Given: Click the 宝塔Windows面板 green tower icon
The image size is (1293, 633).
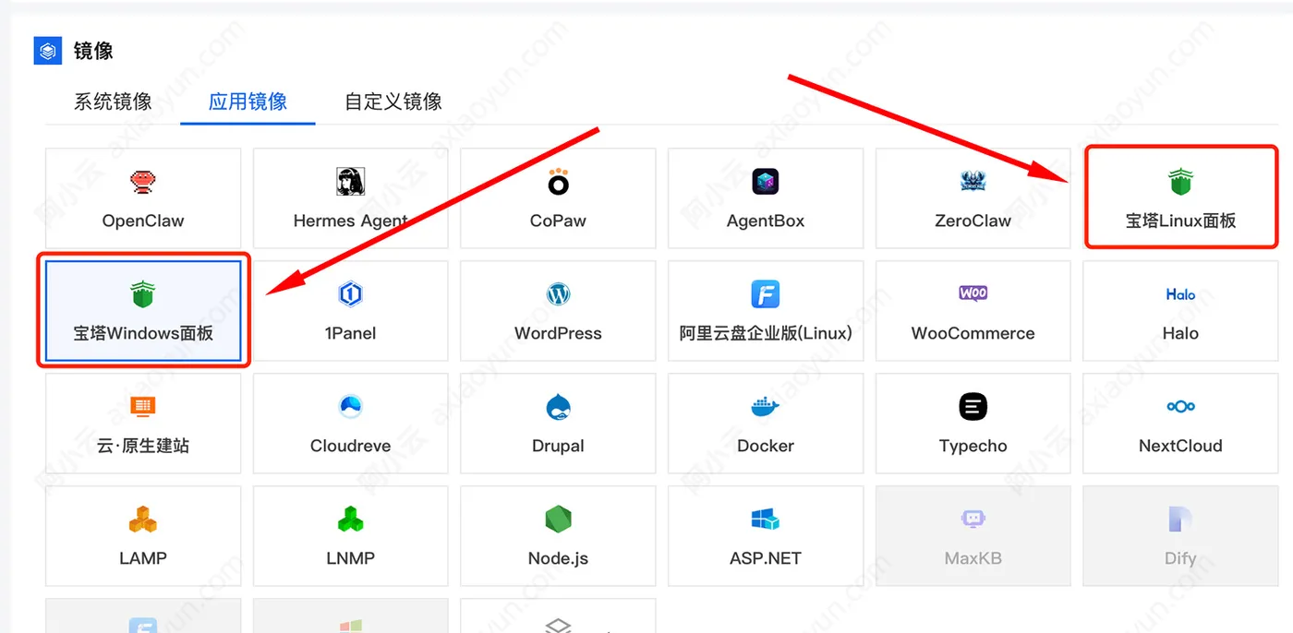Looking at the screenshot, I should point(142,294).
